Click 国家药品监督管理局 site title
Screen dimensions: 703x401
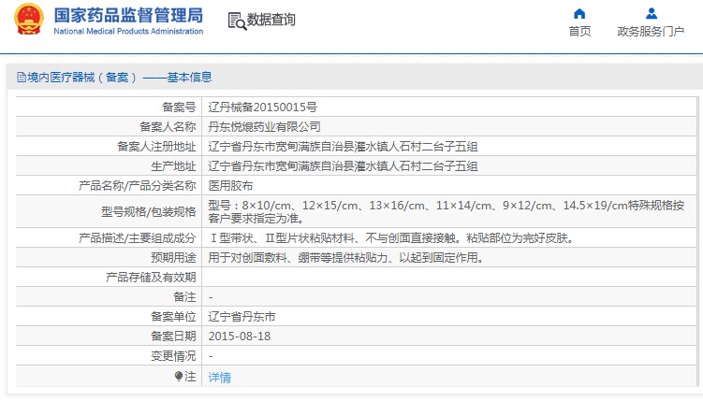128,15
